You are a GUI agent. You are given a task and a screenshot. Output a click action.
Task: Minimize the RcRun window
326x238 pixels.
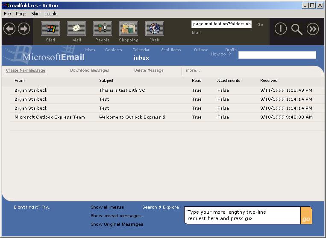click(x=305, y=6)
